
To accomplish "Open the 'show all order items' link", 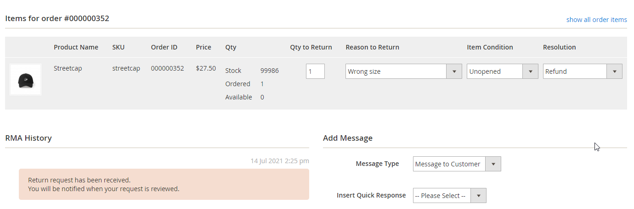I will tap(596, 20).
